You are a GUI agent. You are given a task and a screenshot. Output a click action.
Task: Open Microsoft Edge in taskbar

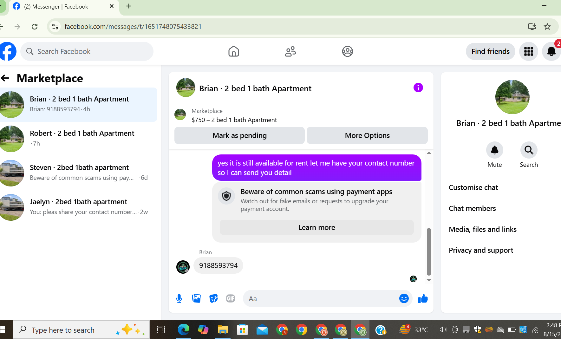[x=183, y=330]
